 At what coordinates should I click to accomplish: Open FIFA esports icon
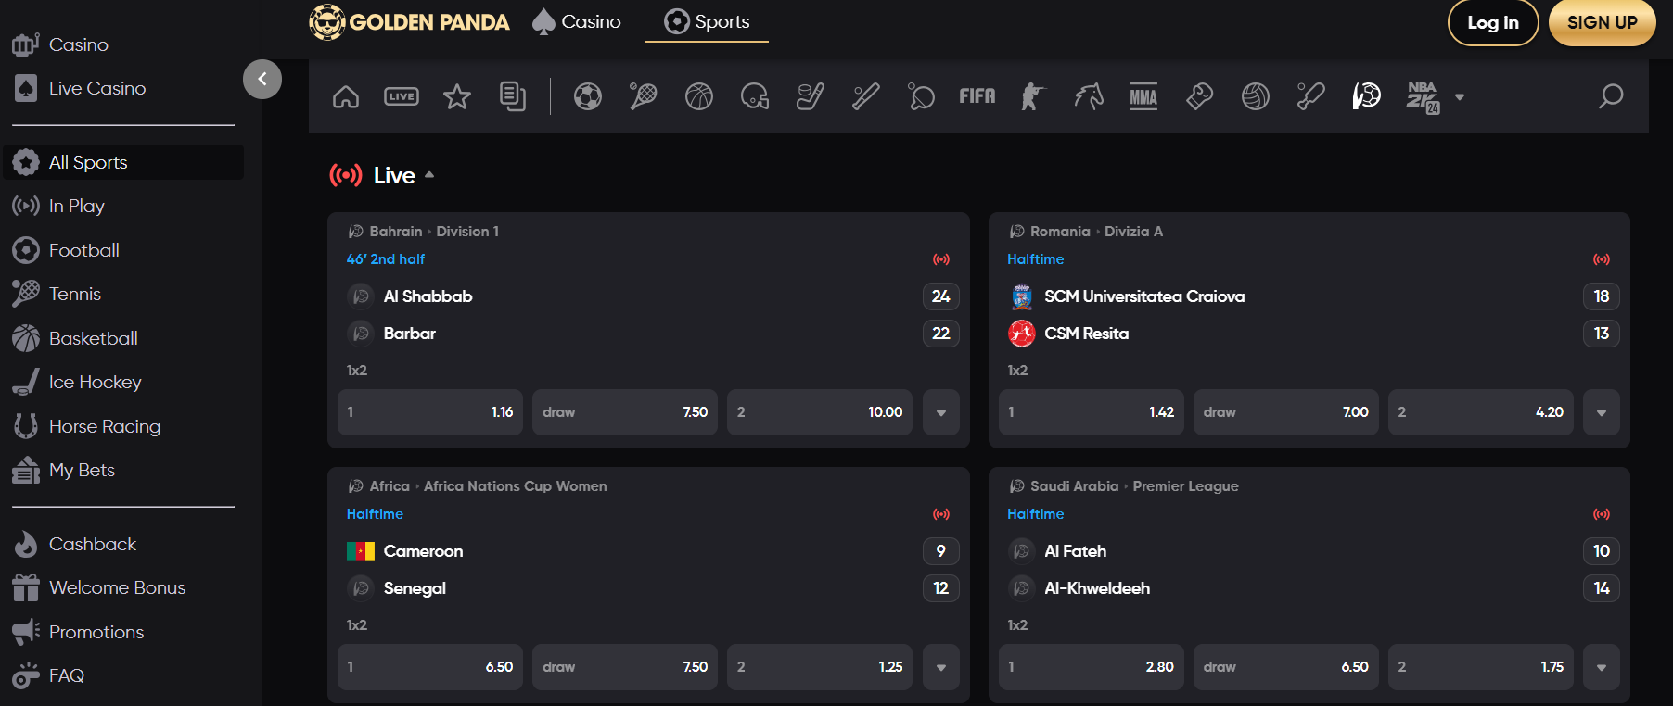977,96
